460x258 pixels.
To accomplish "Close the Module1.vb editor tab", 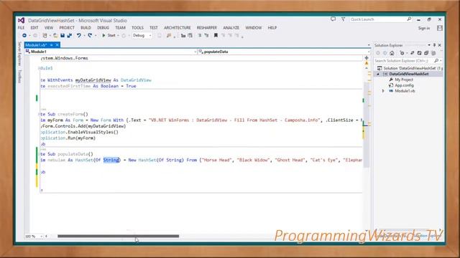I will point(57,44).
